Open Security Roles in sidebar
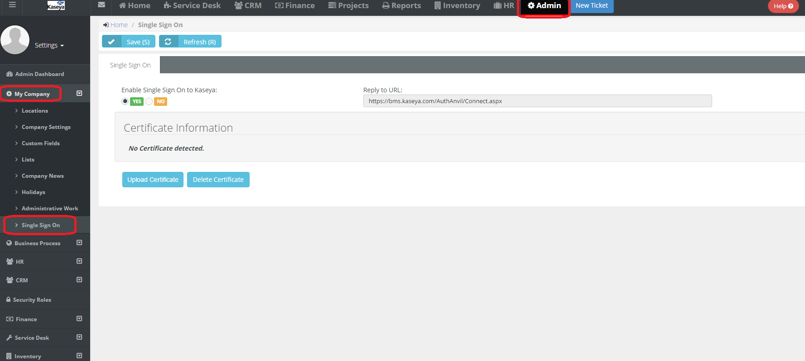Screen dimensions: 805x361 (x=32, y=300)
